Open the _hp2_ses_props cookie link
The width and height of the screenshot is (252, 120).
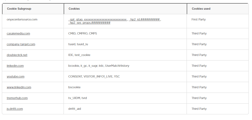(x=89, y=23)
